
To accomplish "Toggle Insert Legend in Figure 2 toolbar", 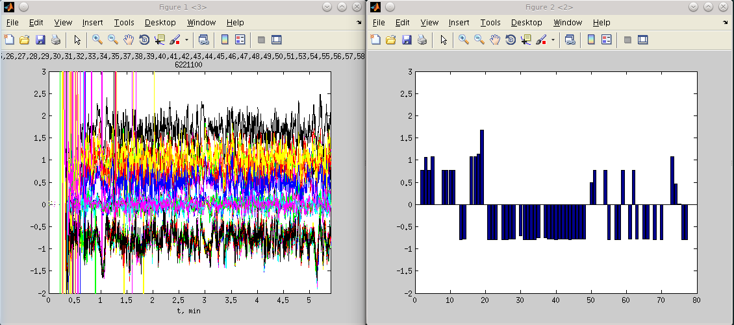I will click(x=607, y=40).
